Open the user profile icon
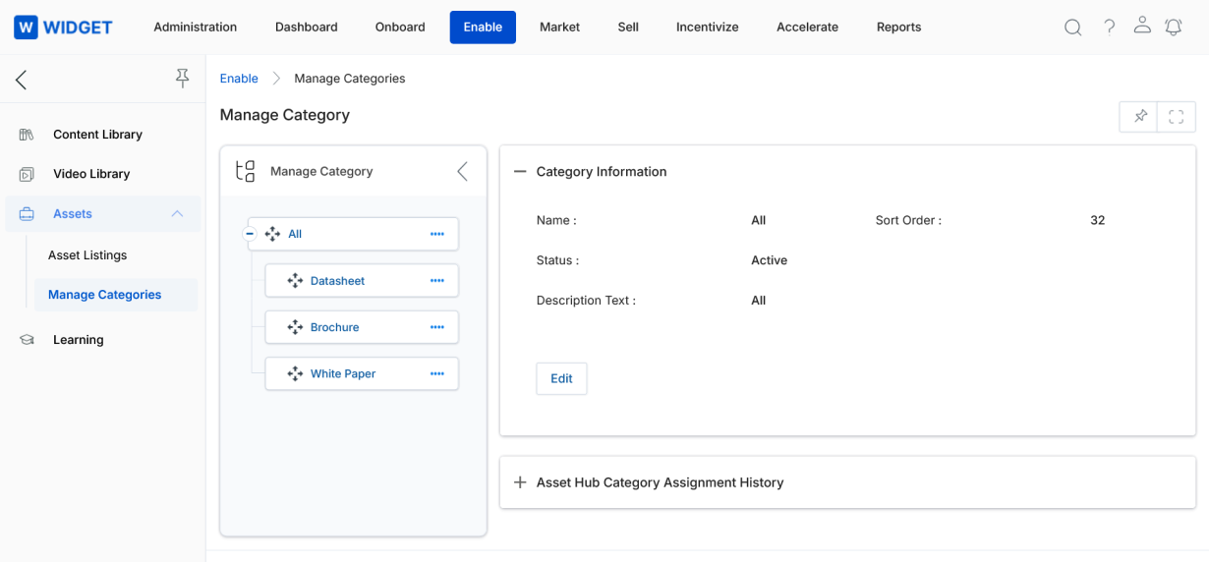 point(1141,27)
